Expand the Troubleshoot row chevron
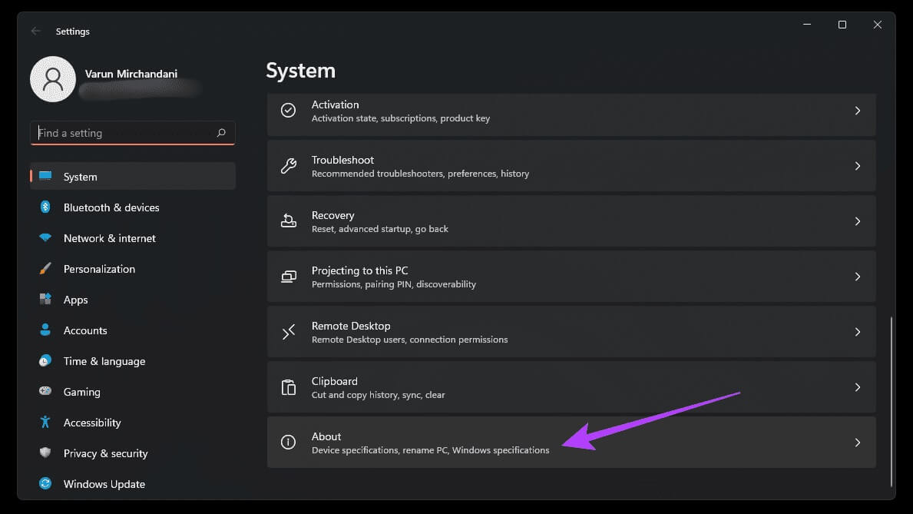 [858, 165]
